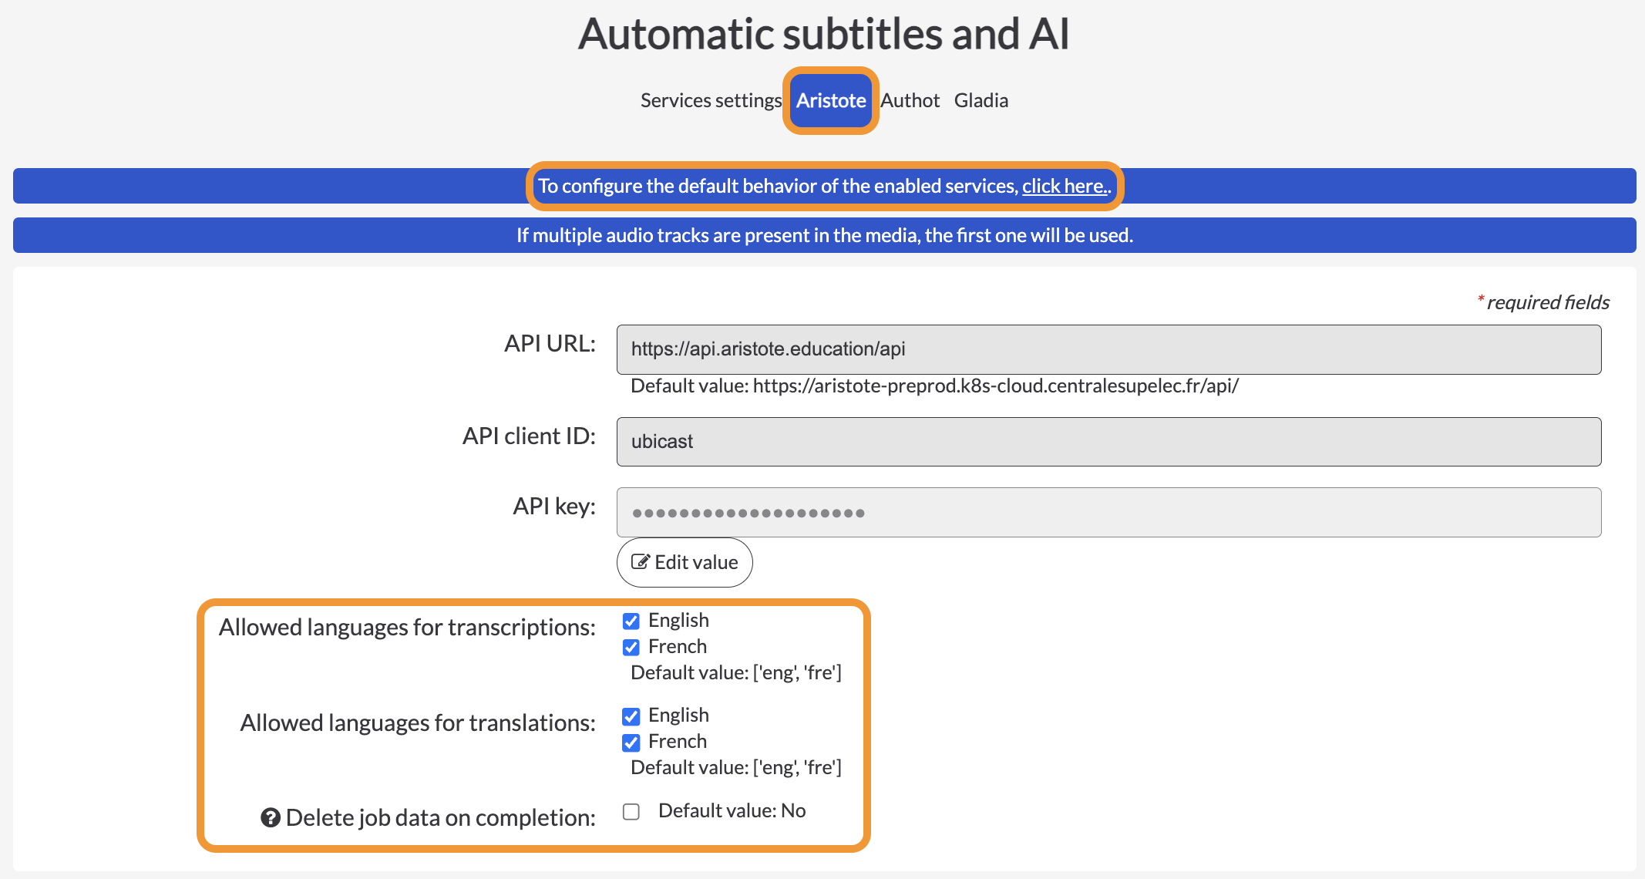This screenshot has width=1645, height=879.
Task: Click the masked API key field
Action: tap(1108, 512)
